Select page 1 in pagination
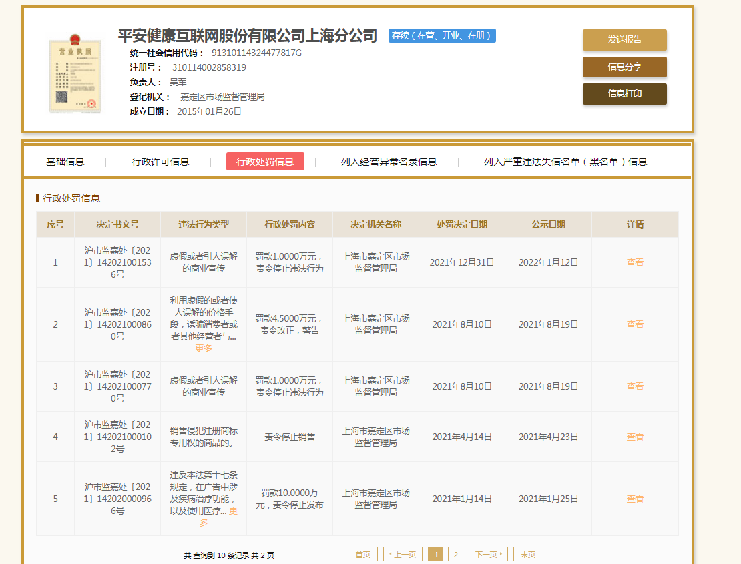741x564 pixels. coord(436,555)
